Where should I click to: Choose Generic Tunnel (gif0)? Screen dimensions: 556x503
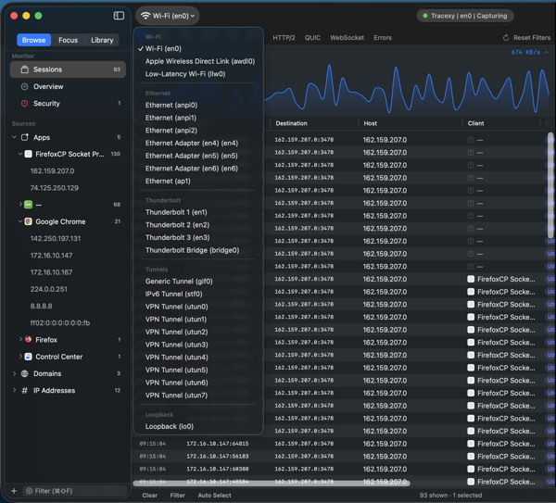coord(198,281)
